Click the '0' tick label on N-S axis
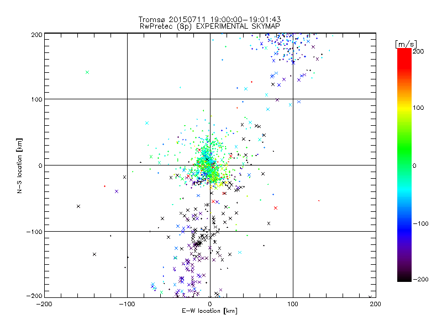The width and height of the screenshot is (442, 331). (x=40, y=165)
